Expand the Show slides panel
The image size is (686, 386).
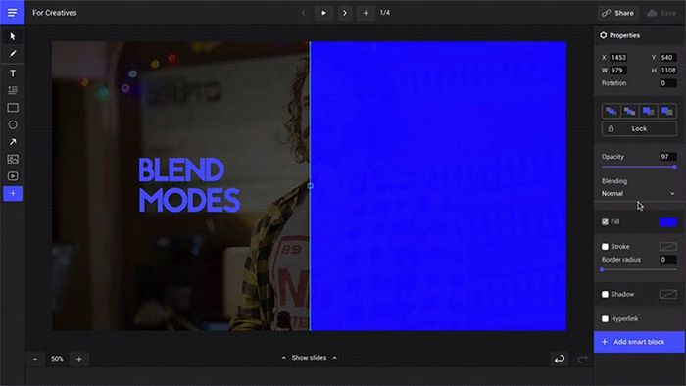(x=310, y=358)
